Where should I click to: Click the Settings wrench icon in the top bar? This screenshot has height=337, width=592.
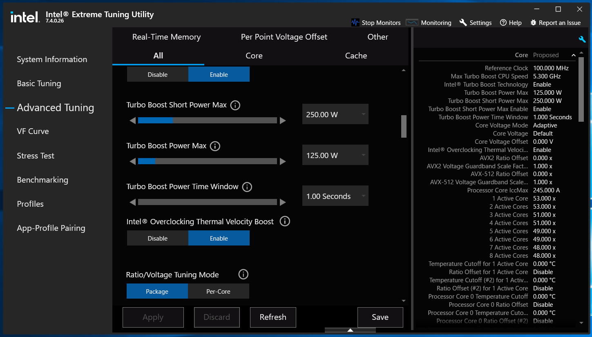pyautogui.click(x=463, y=22)
